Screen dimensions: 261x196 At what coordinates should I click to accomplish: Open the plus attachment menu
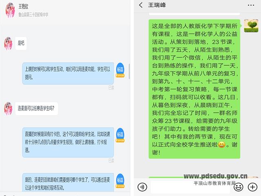coord(252,187)
